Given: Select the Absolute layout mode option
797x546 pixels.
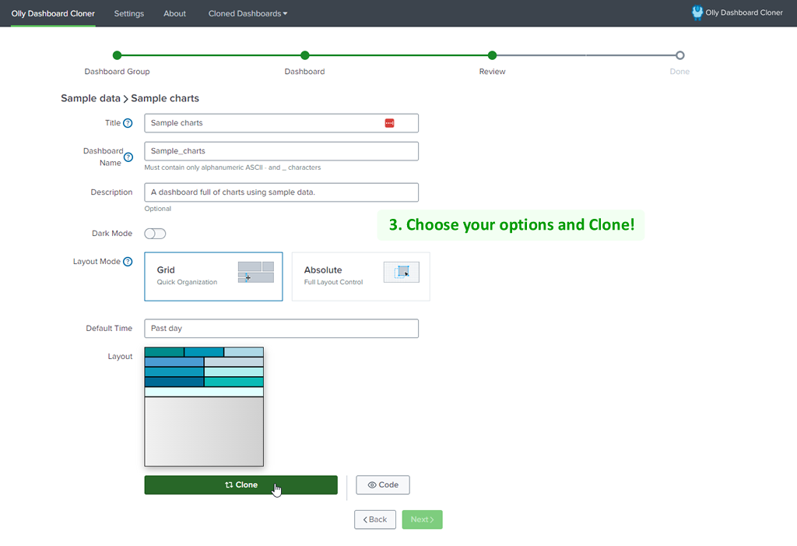Looking at the screenshot, I should click(x=361, y=277).
